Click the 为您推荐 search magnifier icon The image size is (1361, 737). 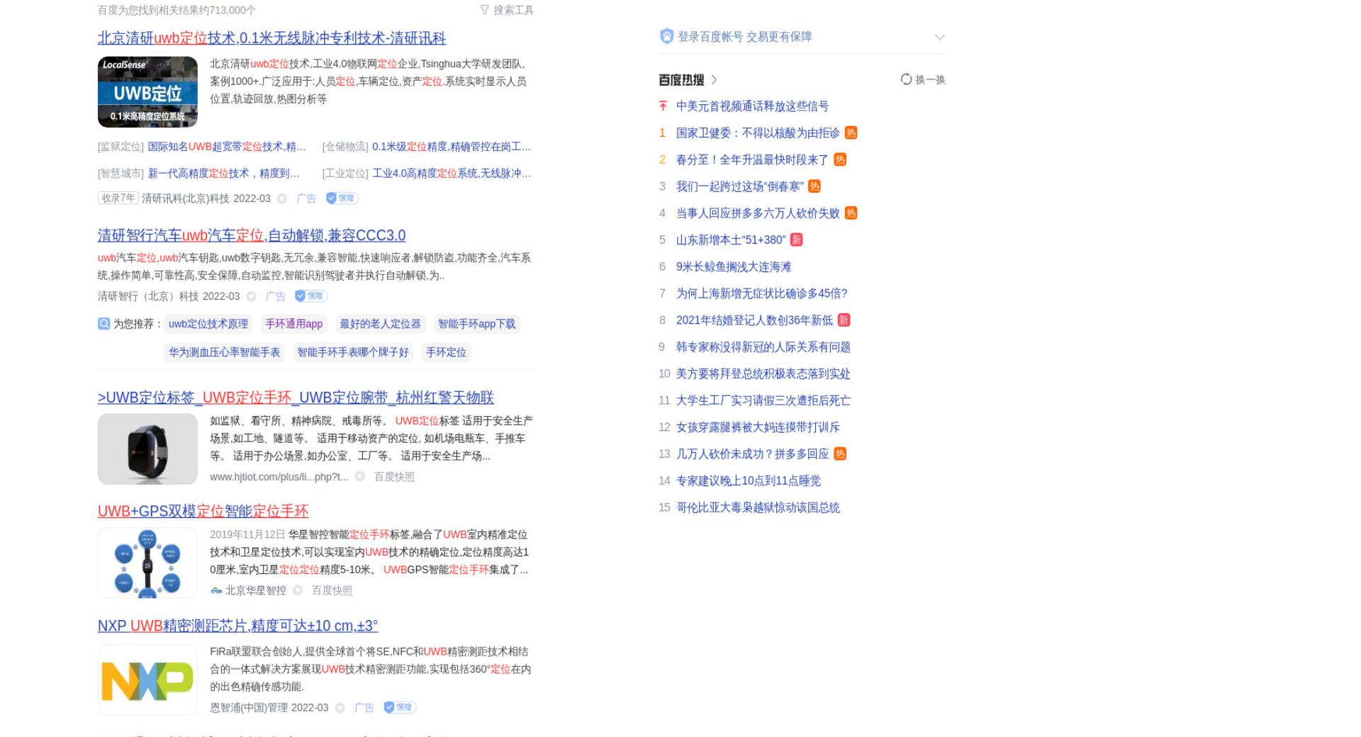[104, 324]
